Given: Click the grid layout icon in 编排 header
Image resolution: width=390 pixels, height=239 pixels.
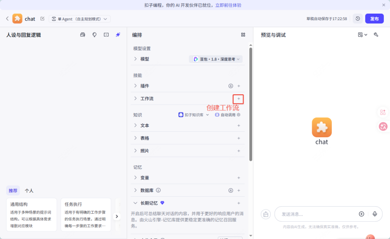Looking at the screenshot, I should (243, 35).
